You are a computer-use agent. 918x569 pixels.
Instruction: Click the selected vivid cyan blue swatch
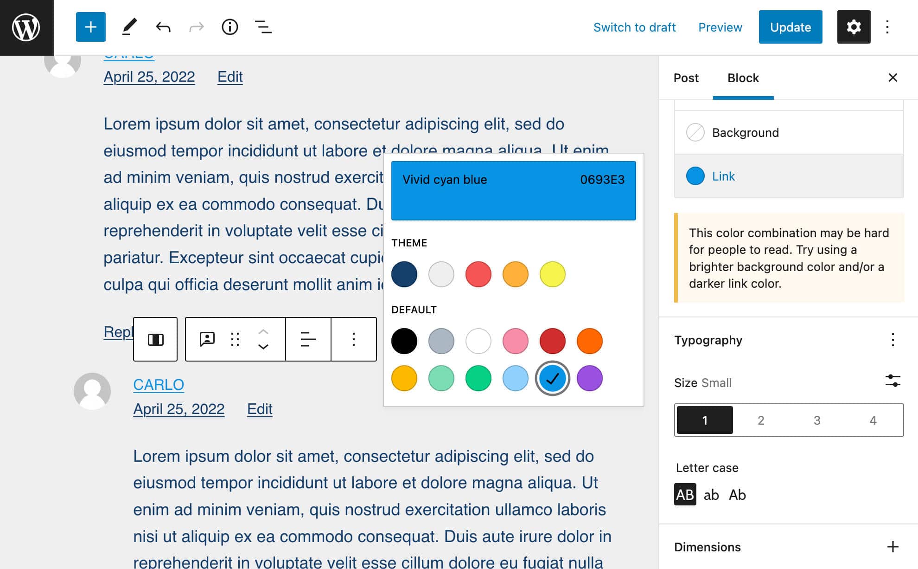552,378
